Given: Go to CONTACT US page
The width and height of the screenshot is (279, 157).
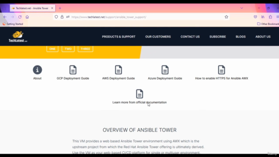Looking at the screenshot, I should click(x=190, y=37).
